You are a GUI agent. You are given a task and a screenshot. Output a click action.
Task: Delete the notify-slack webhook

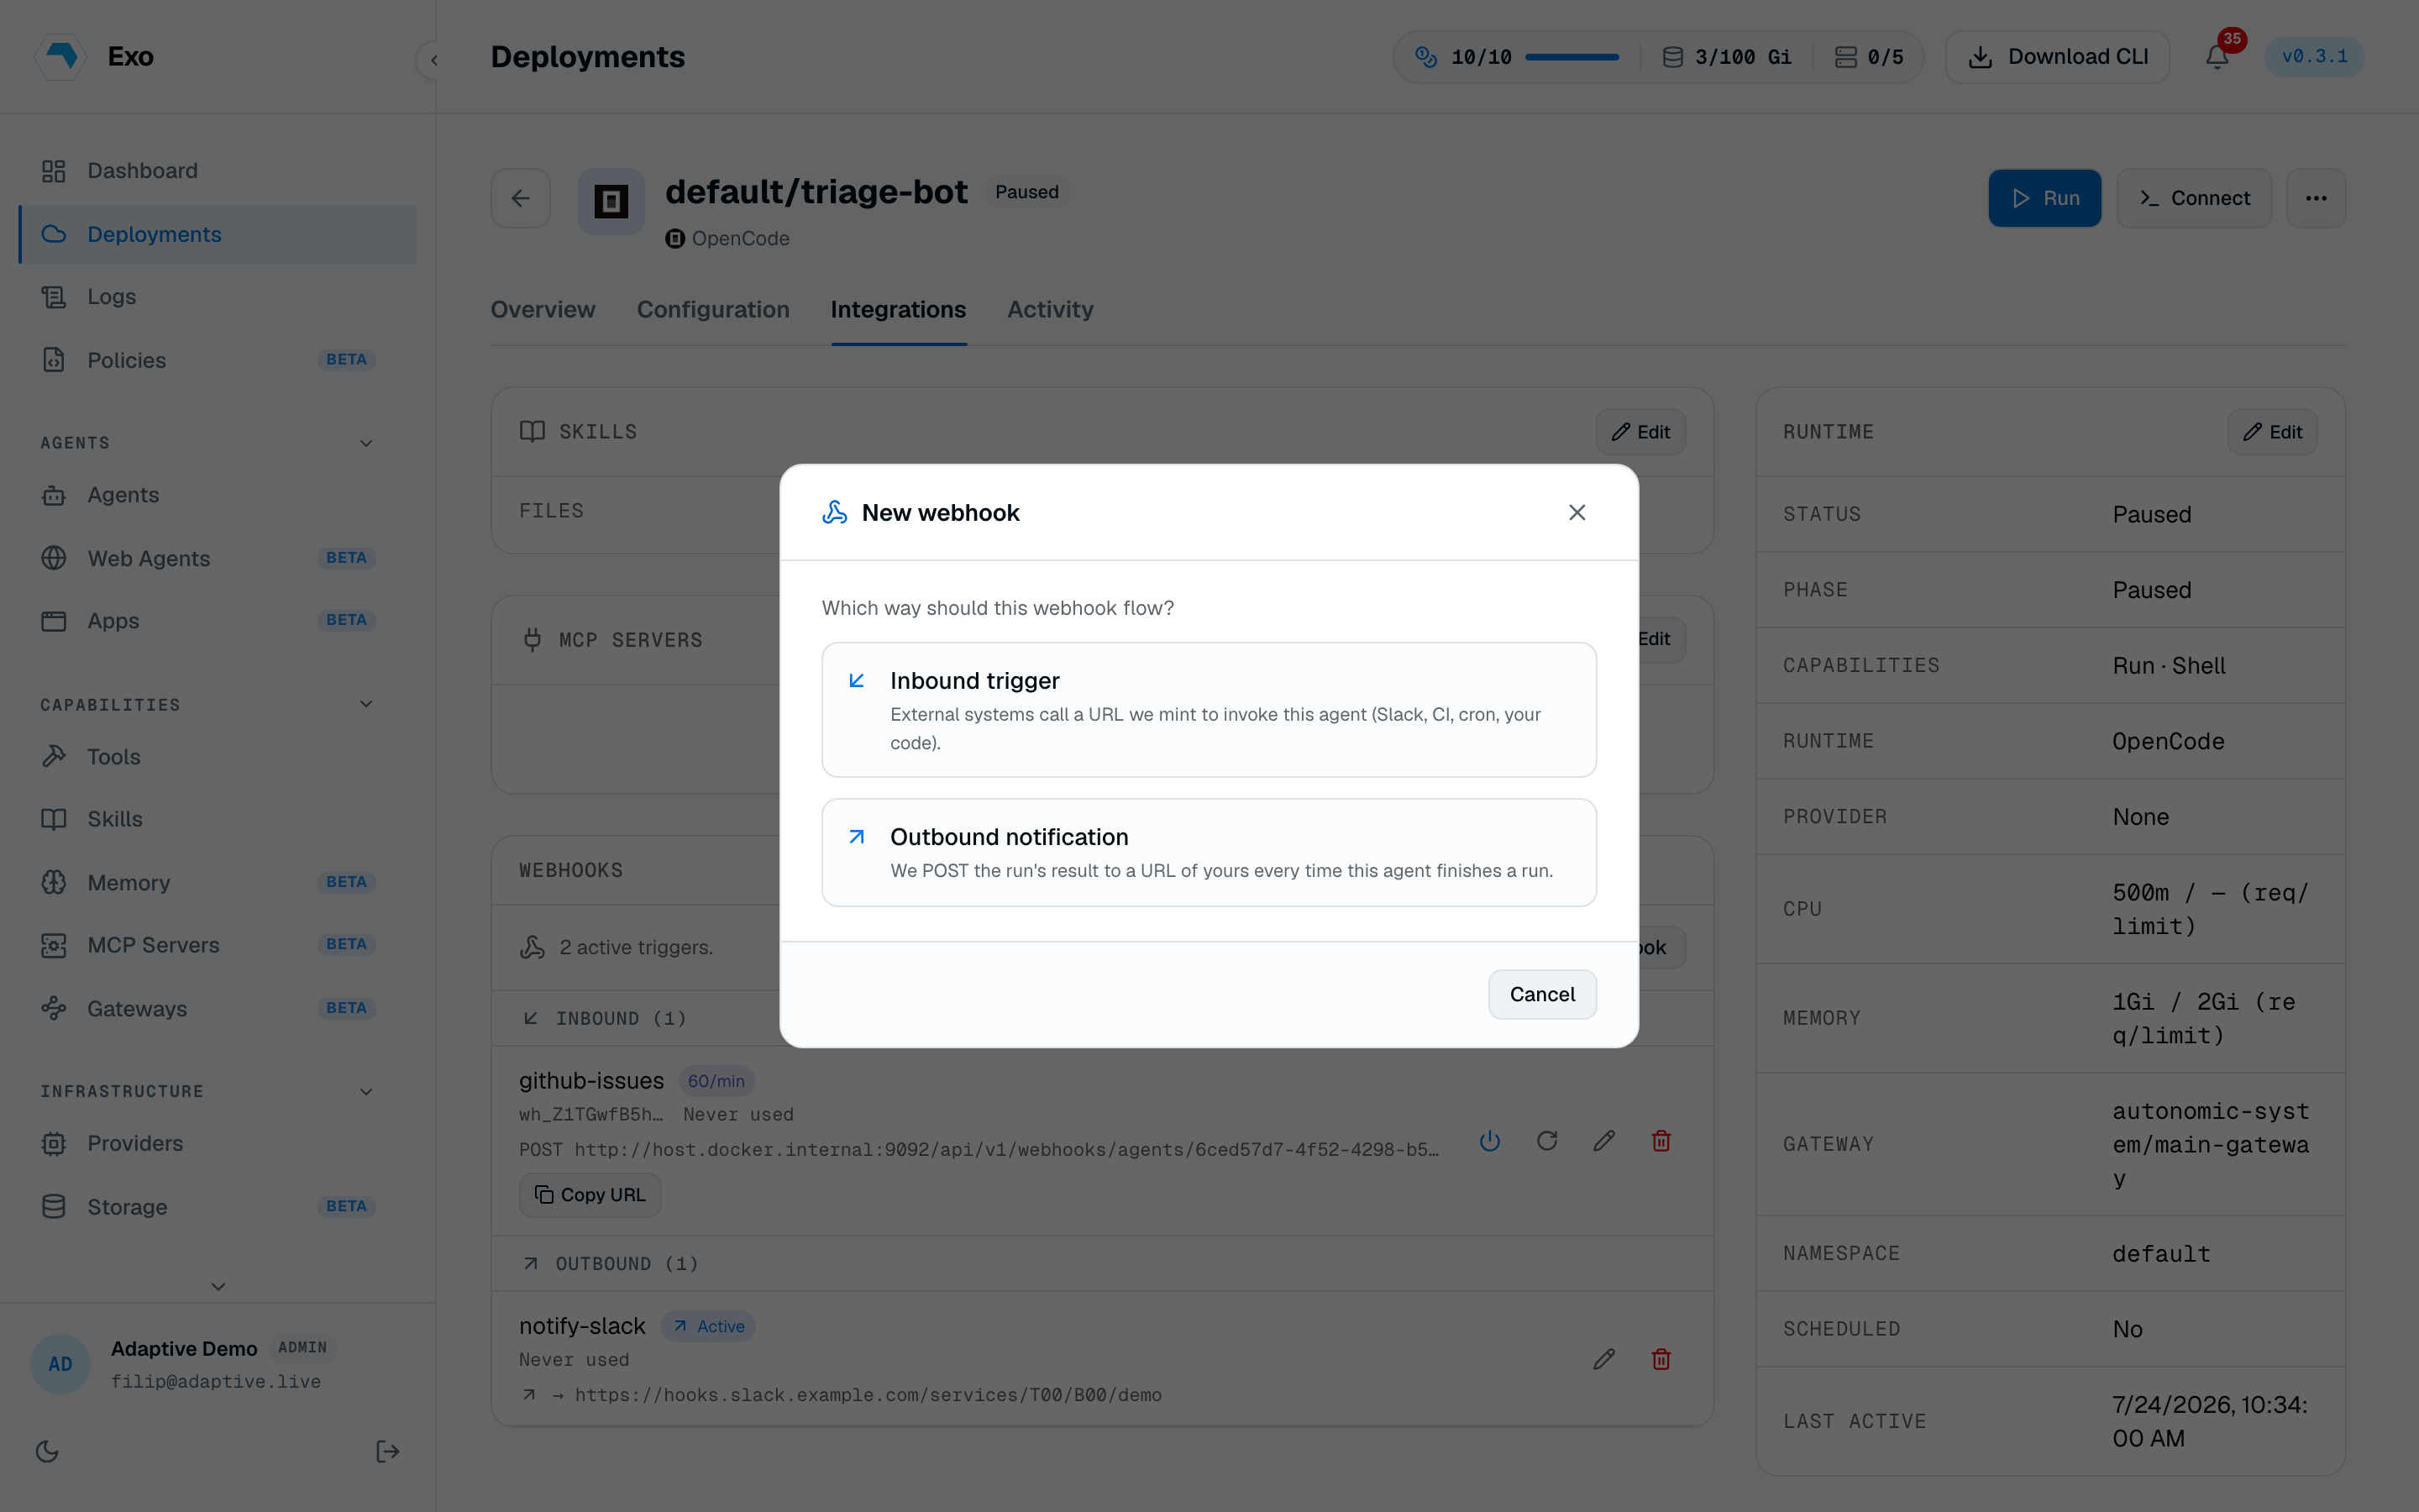click(1661, 1359)
